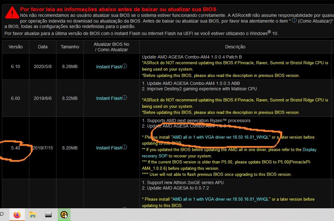
Task: Click date cell 2020/5/8
Action: [x=43, y=66]
